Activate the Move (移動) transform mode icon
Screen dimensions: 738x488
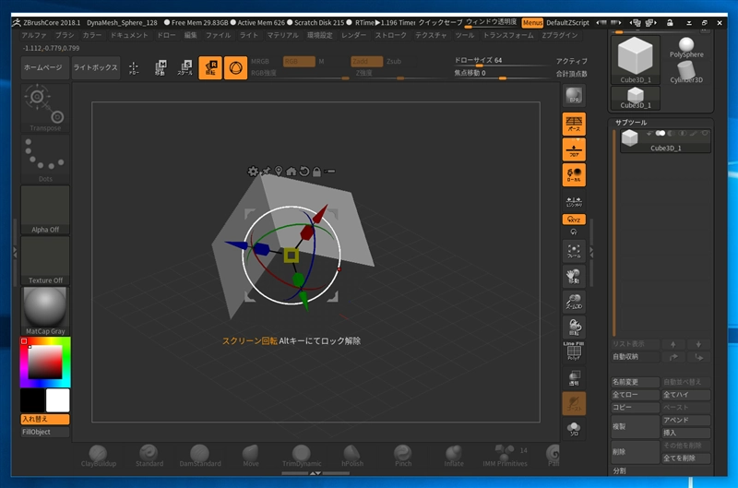click(160, 67)
